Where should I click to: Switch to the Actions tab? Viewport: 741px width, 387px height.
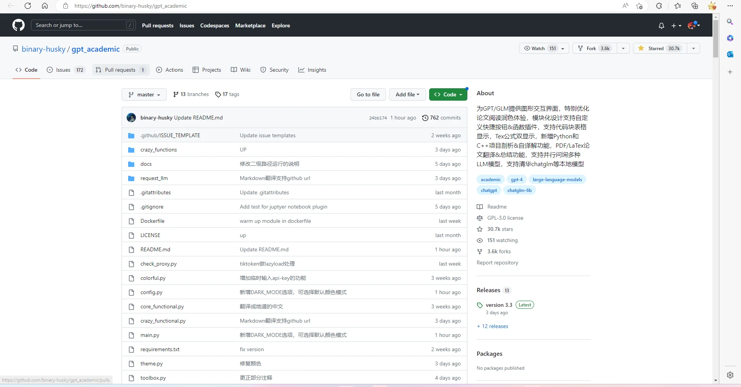click(x=169, y=70)
